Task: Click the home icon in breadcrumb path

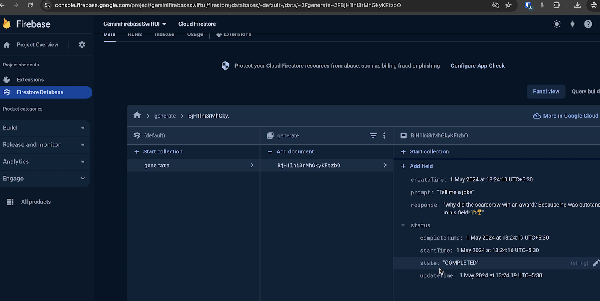Action: tap(137, 115)
